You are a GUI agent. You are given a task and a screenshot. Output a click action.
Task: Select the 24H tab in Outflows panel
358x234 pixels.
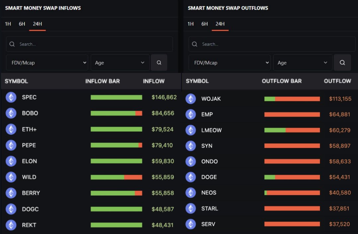[220, 24]
